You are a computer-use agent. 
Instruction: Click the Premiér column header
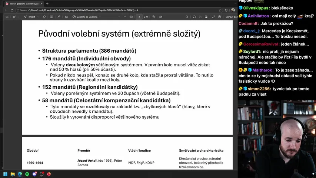point(84,151)
